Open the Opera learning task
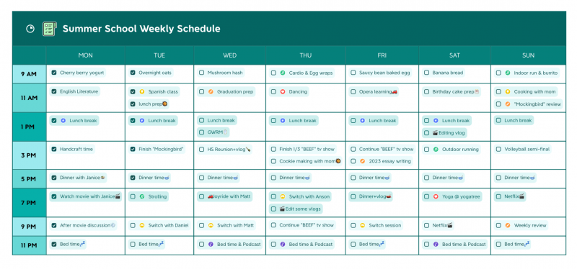 tap(374, 92)
